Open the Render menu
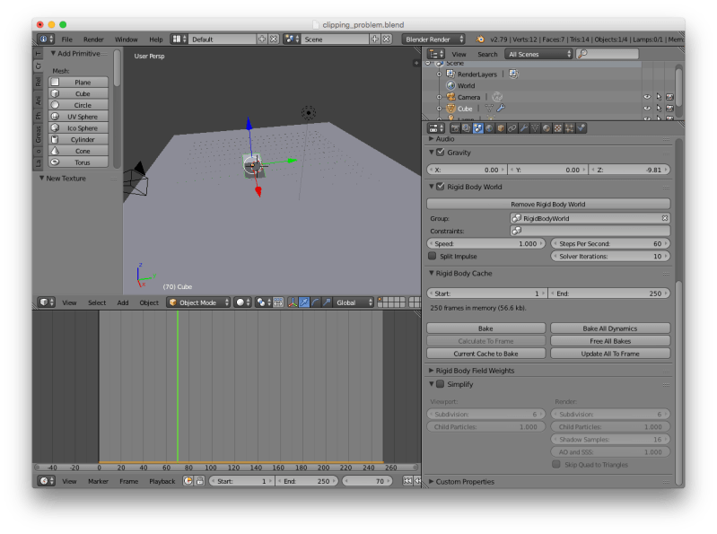 click(x=93, y=39)
